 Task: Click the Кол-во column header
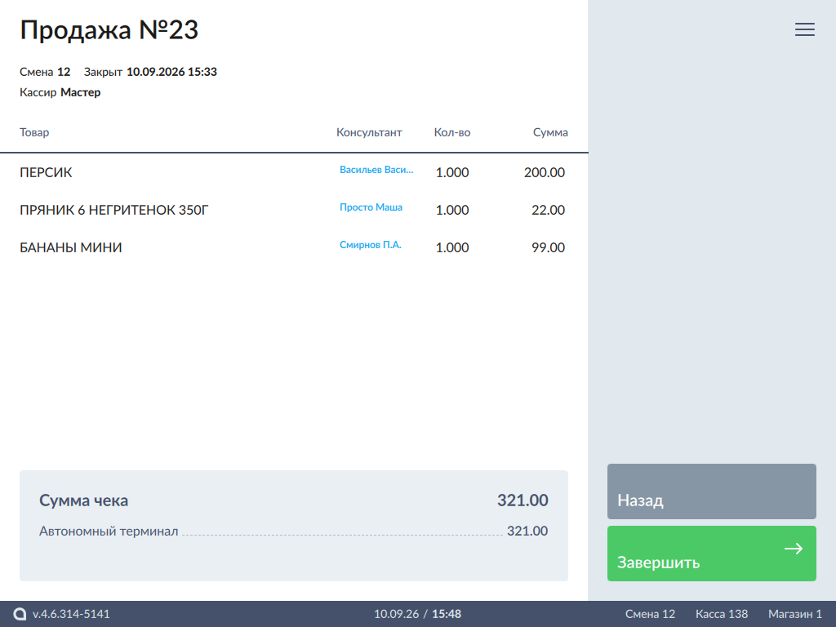point(452,132)
